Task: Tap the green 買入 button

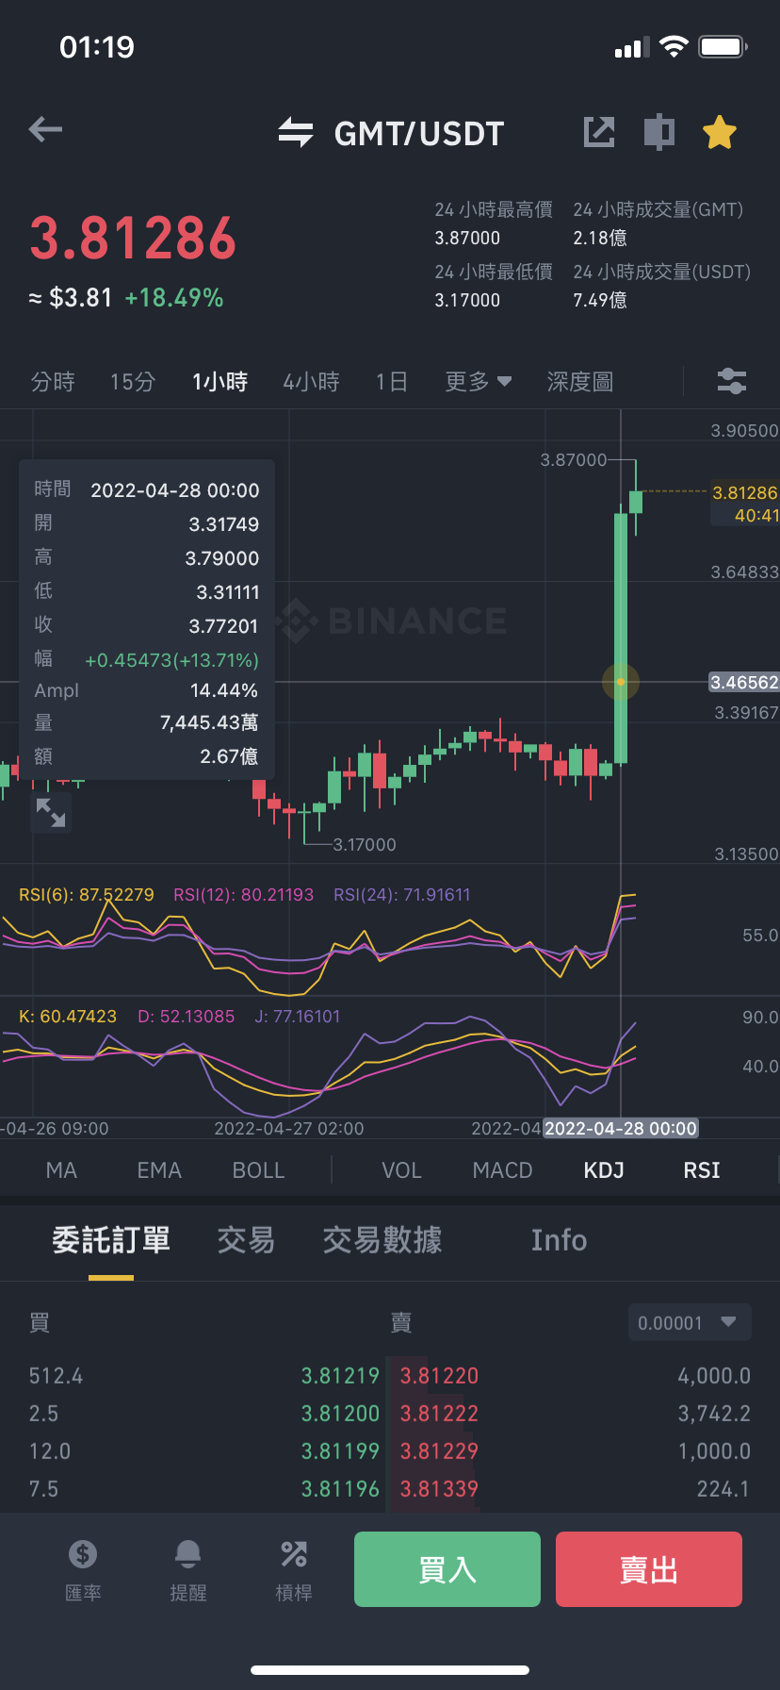Action: point(447,1569)
